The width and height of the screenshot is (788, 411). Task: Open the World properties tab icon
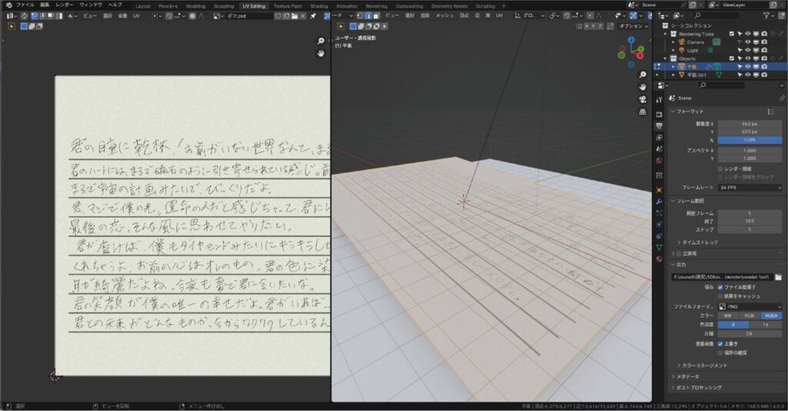[659, 161]
